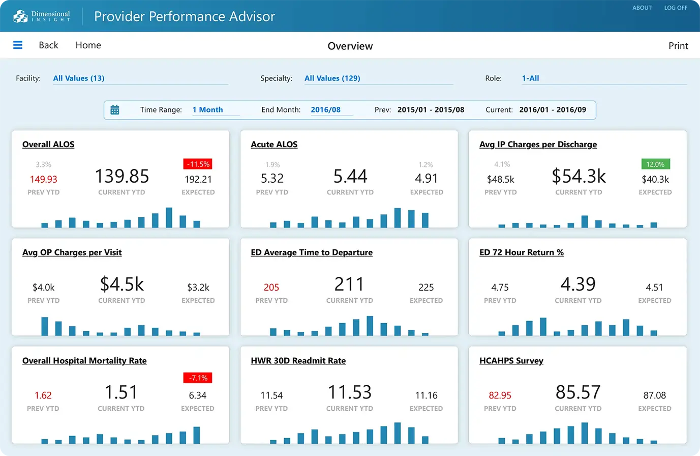
Task: Open the Specialty filter showing All Values (129)
Action: pyautogui.click(x=332, y=78)
